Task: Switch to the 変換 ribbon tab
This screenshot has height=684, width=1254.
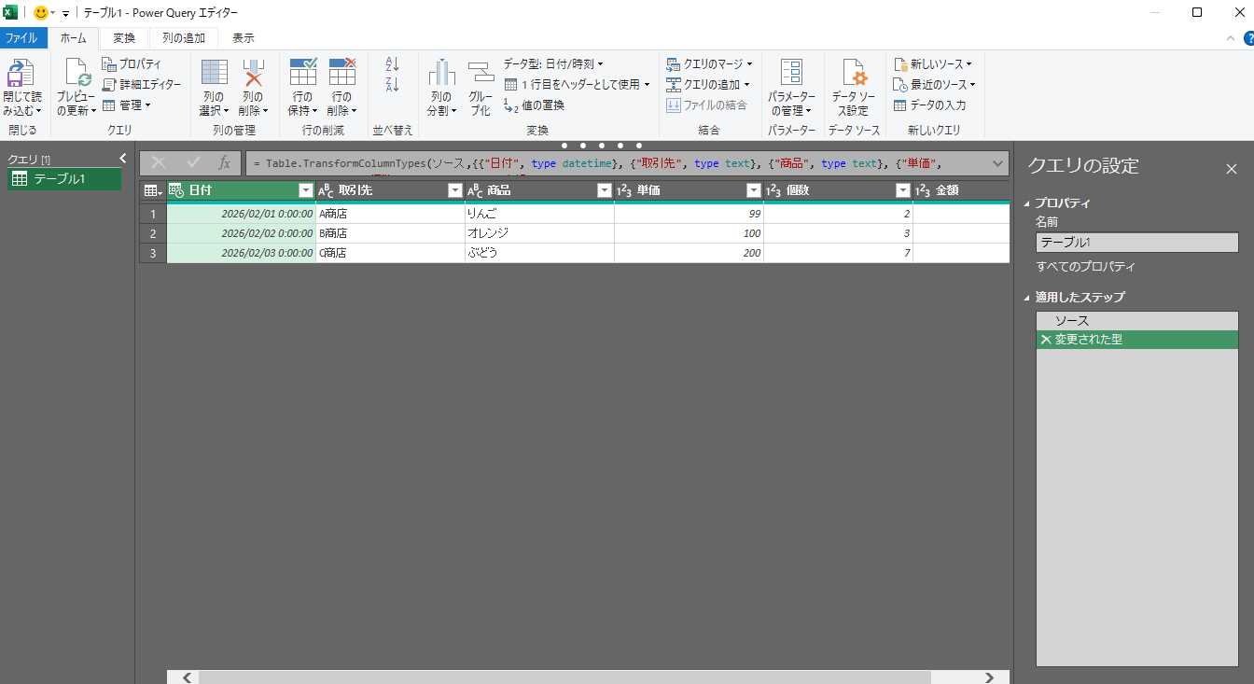Action: coord(124,38)
